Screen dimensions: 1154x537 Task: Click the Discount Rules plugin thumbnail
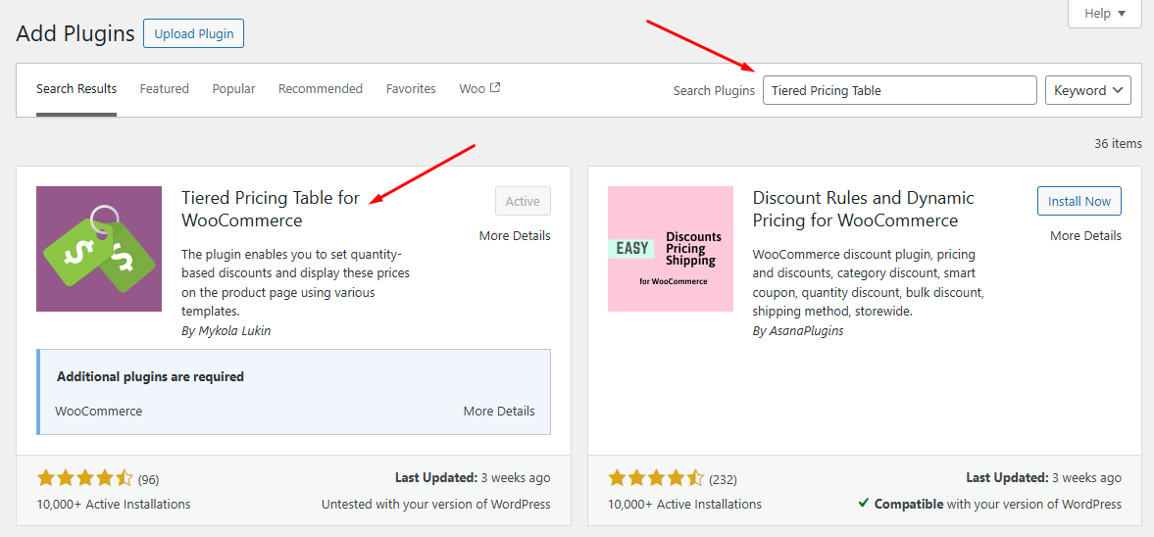click(x=671, y=249)
